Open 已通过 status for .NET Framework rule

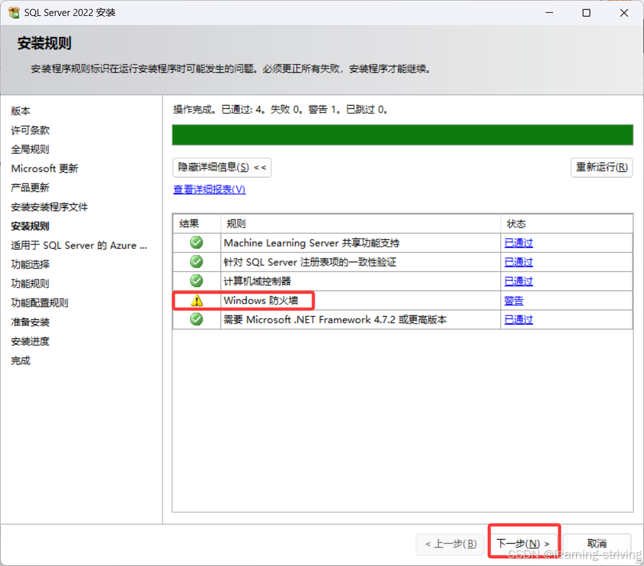518,320
